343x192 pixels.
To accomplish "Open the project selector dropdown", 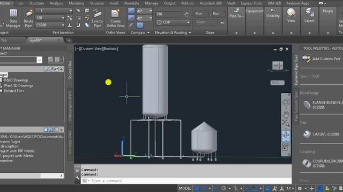I will 39,60.
